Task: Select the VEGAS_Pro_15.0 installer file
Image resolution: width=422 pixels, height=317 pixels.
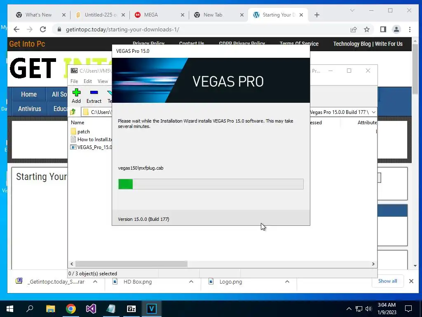Action: pos(91,147)
